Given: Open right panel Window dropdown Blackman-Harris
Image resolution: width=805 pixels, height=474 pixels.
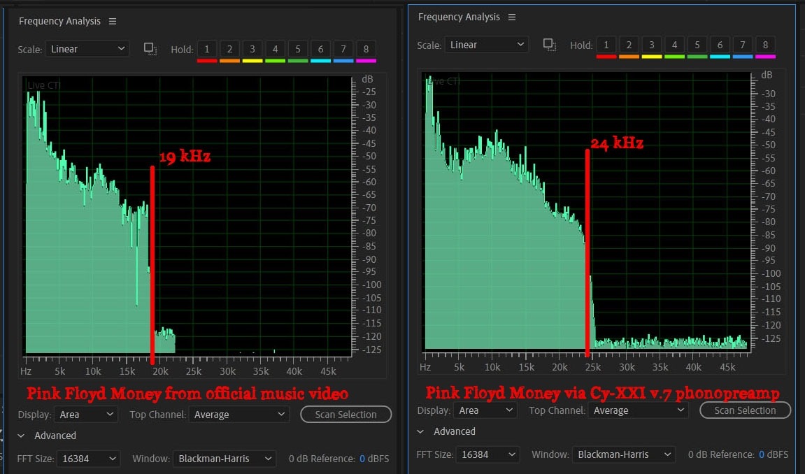Looking at the screenshot, I should coord(624,454).
